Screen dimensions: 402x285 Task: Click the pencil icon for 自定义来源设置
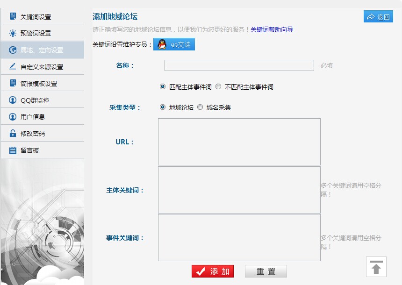(x=13, y=67)
